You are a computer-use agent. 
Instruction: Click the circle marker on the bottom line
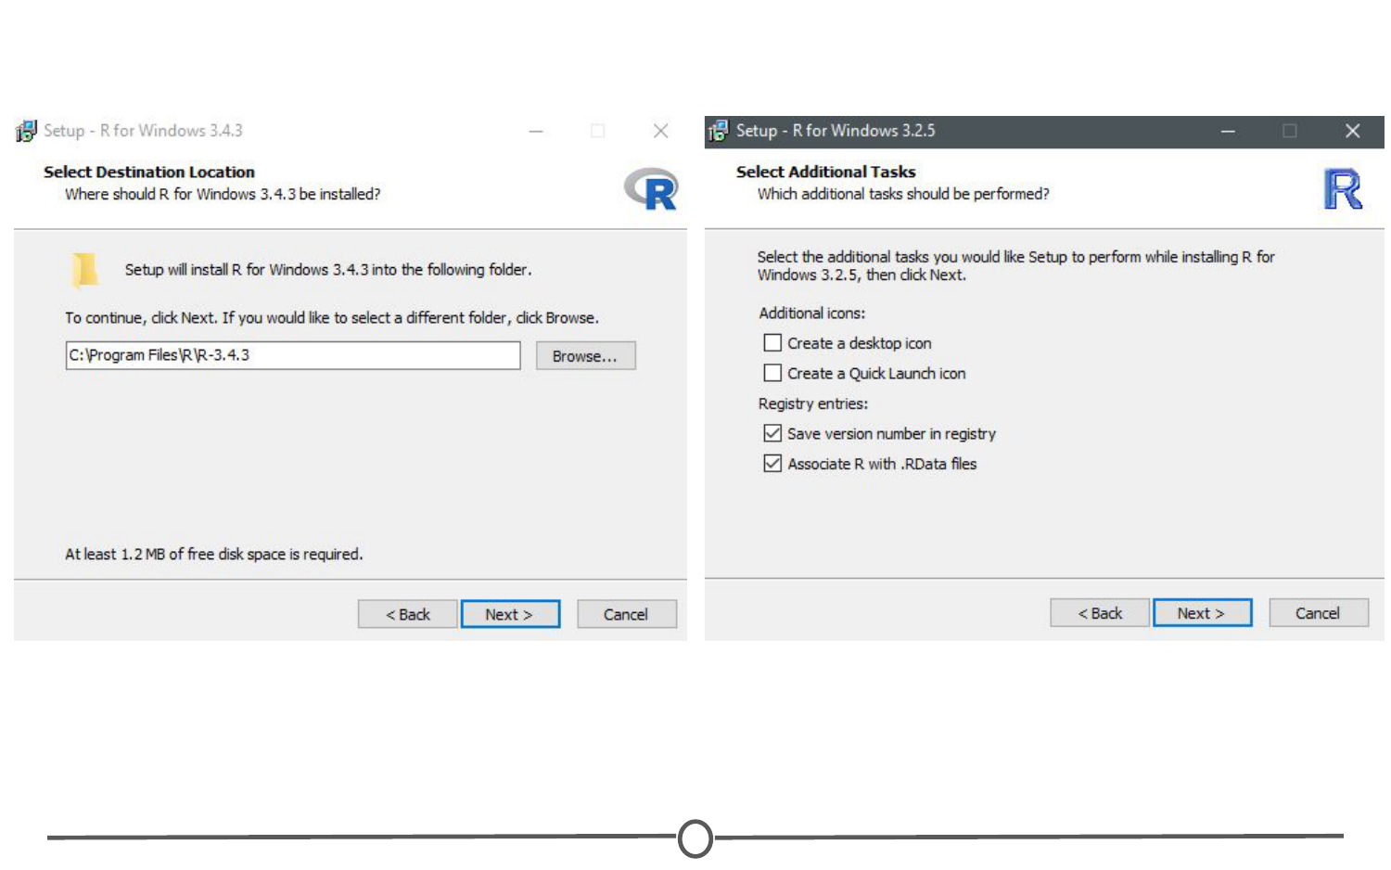pos(695,838)
